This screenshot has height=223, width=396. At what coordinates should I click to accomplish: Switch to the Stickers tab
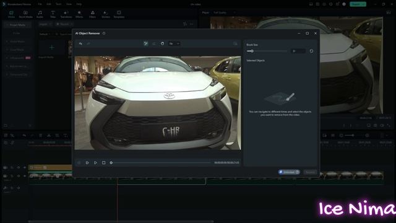pyautogui.click(x=106, y=14)
